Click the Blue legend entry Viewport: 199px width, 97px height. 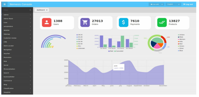(180, 51)
